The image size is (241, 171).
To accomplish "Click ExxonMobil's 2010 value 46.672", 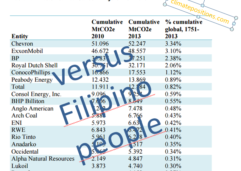I will coord(100,51).
